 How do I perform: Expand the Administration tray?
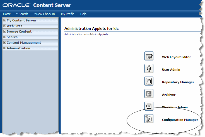[x=4, y=48]
